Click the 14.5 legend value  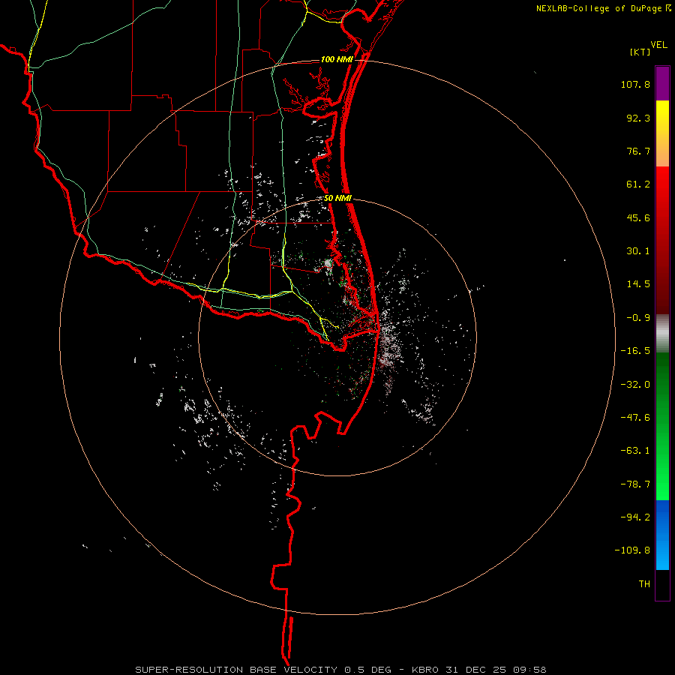click(x=638, y=284)
